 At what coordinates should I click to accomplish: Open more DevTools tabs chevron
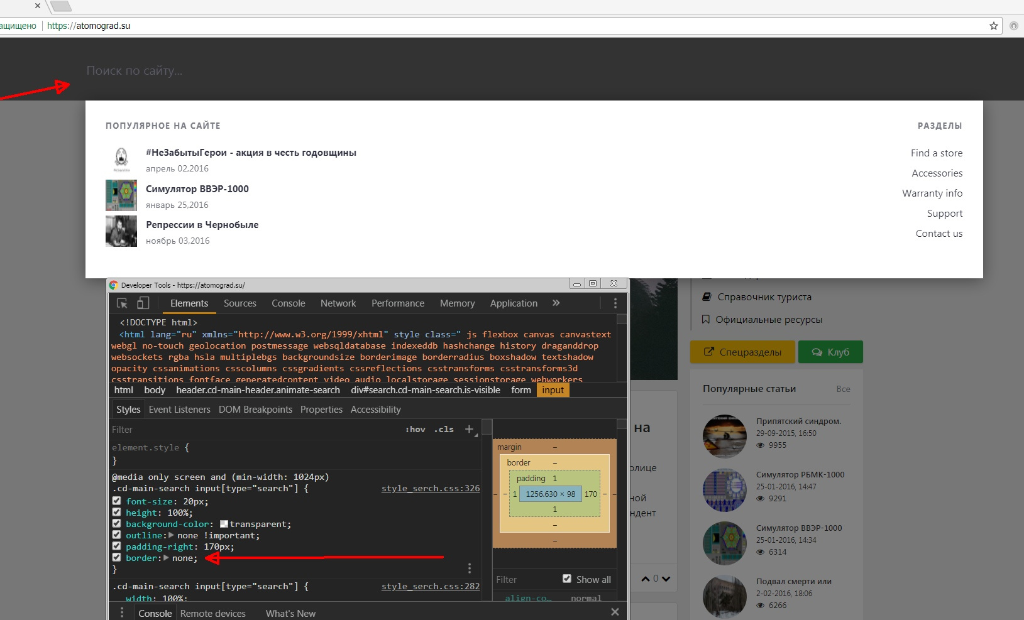point(556,303)
